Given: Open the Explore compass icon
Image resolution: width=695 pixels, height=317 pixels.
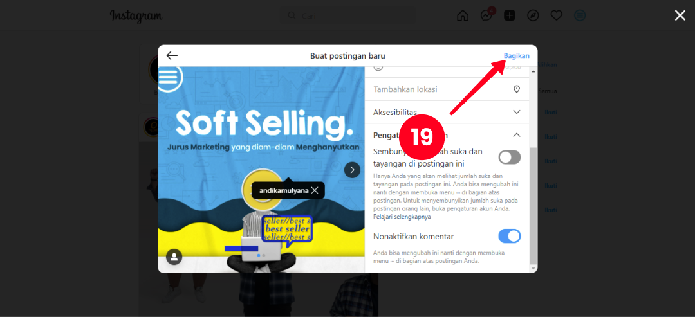Looking at the screenshot, I should (x=533, y=15).
